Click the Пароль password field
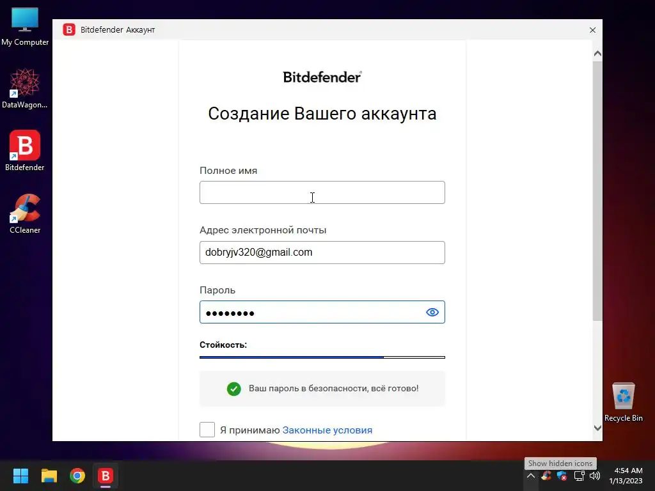The image size is (655, 491). [x=322, y=312]
